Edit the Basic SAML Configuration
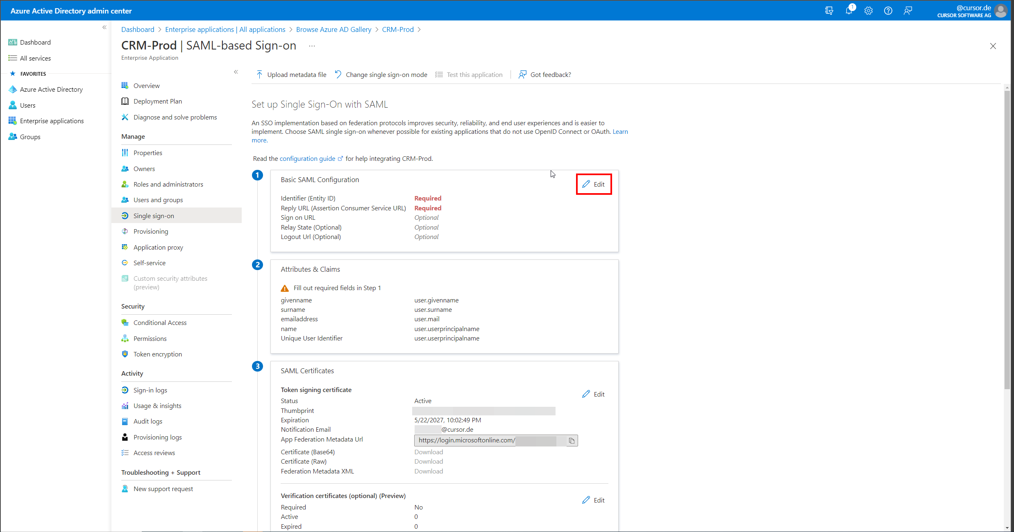This screenshot has height=532, width=1014. pos(594,184)
